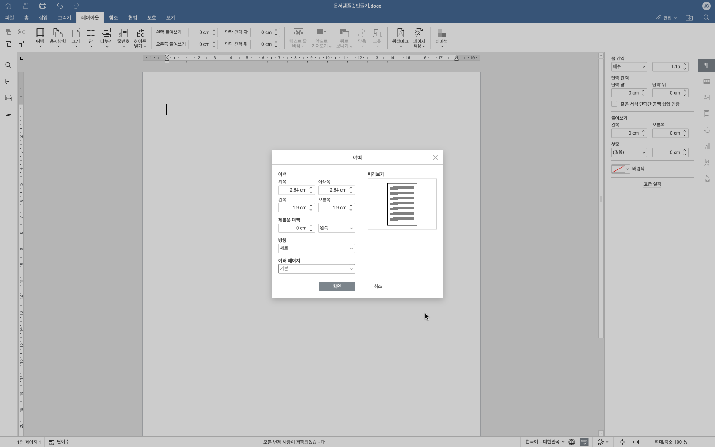Click the copy format paintbrush icon
The height and width of the screenshot is (447, 715).
click(21, 44)
